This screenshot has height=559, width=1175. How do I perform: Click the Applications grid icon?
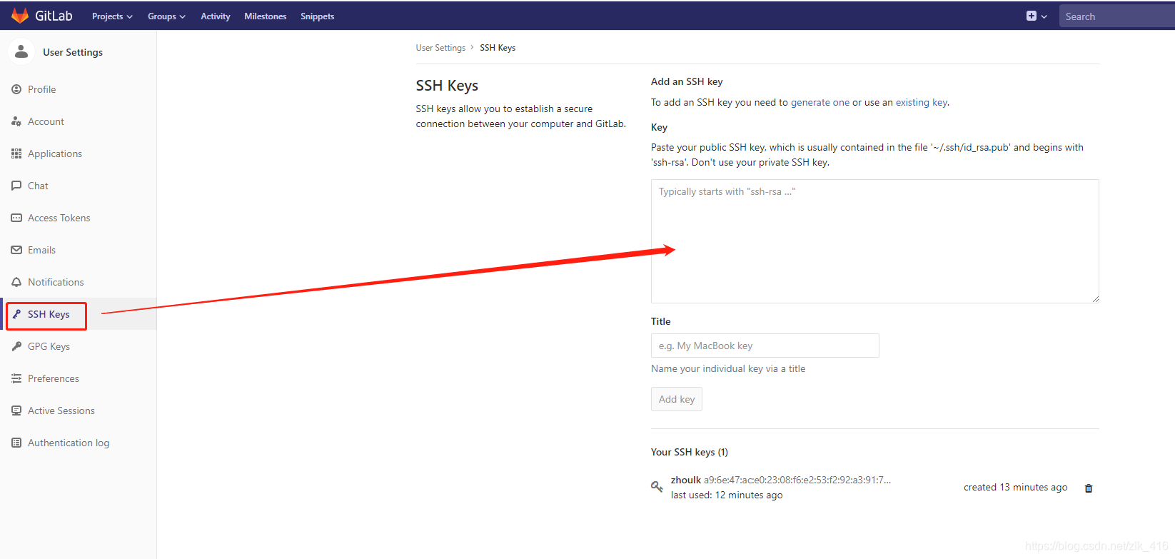(x=16, y=153)
